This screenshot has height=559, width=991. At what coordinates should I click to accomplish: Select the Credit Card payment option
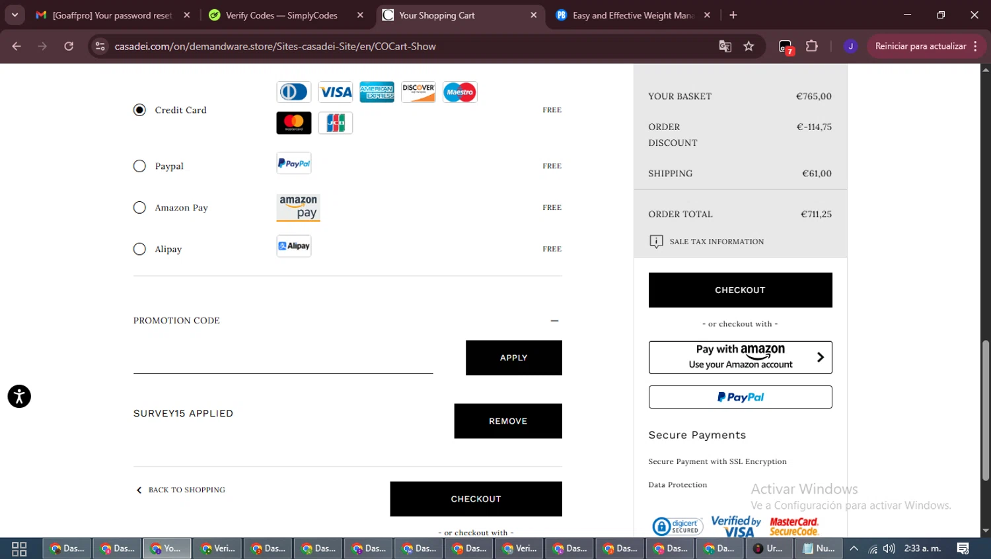[x=139, y=110]
